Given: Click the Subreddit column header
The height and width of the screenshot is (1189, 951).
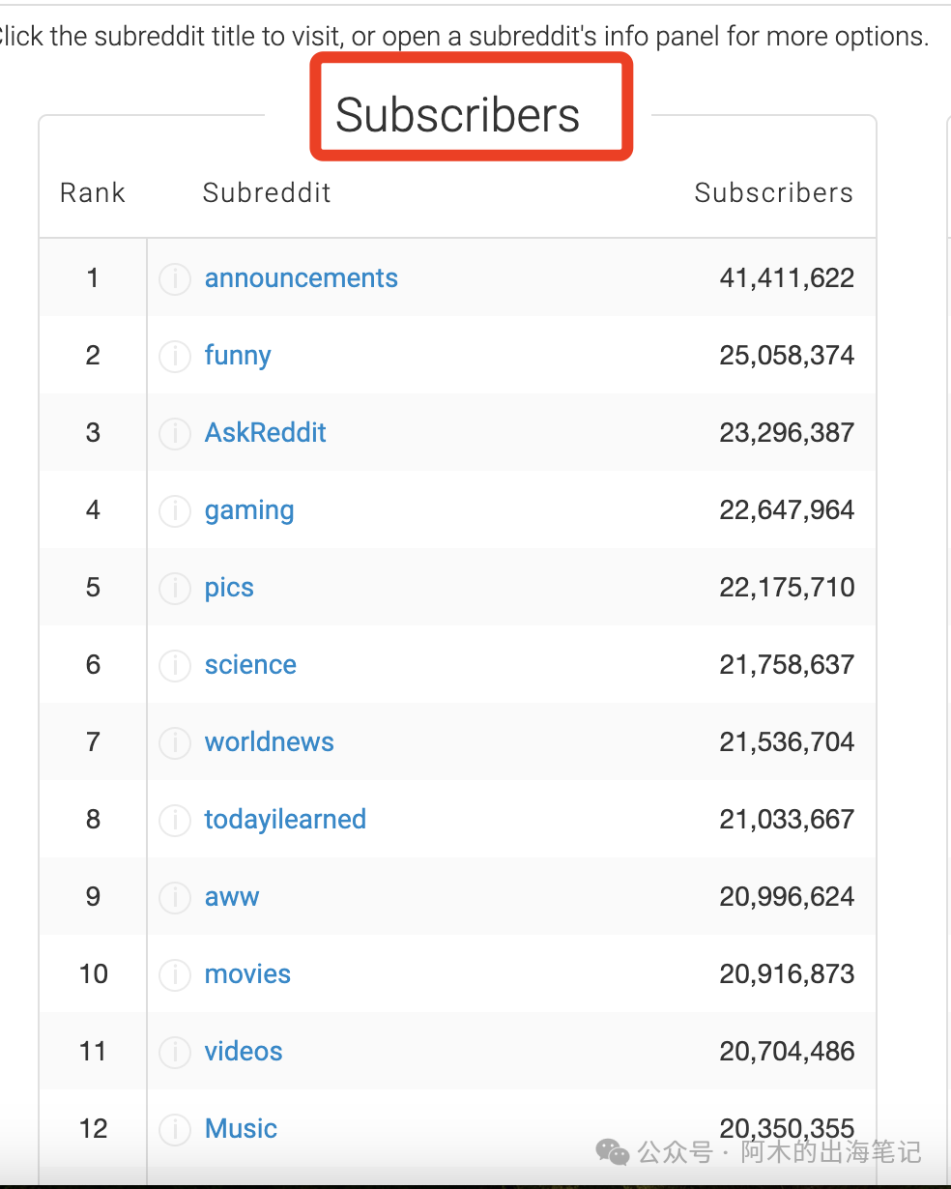Looking at the screenshot, I should coord(267,193).
